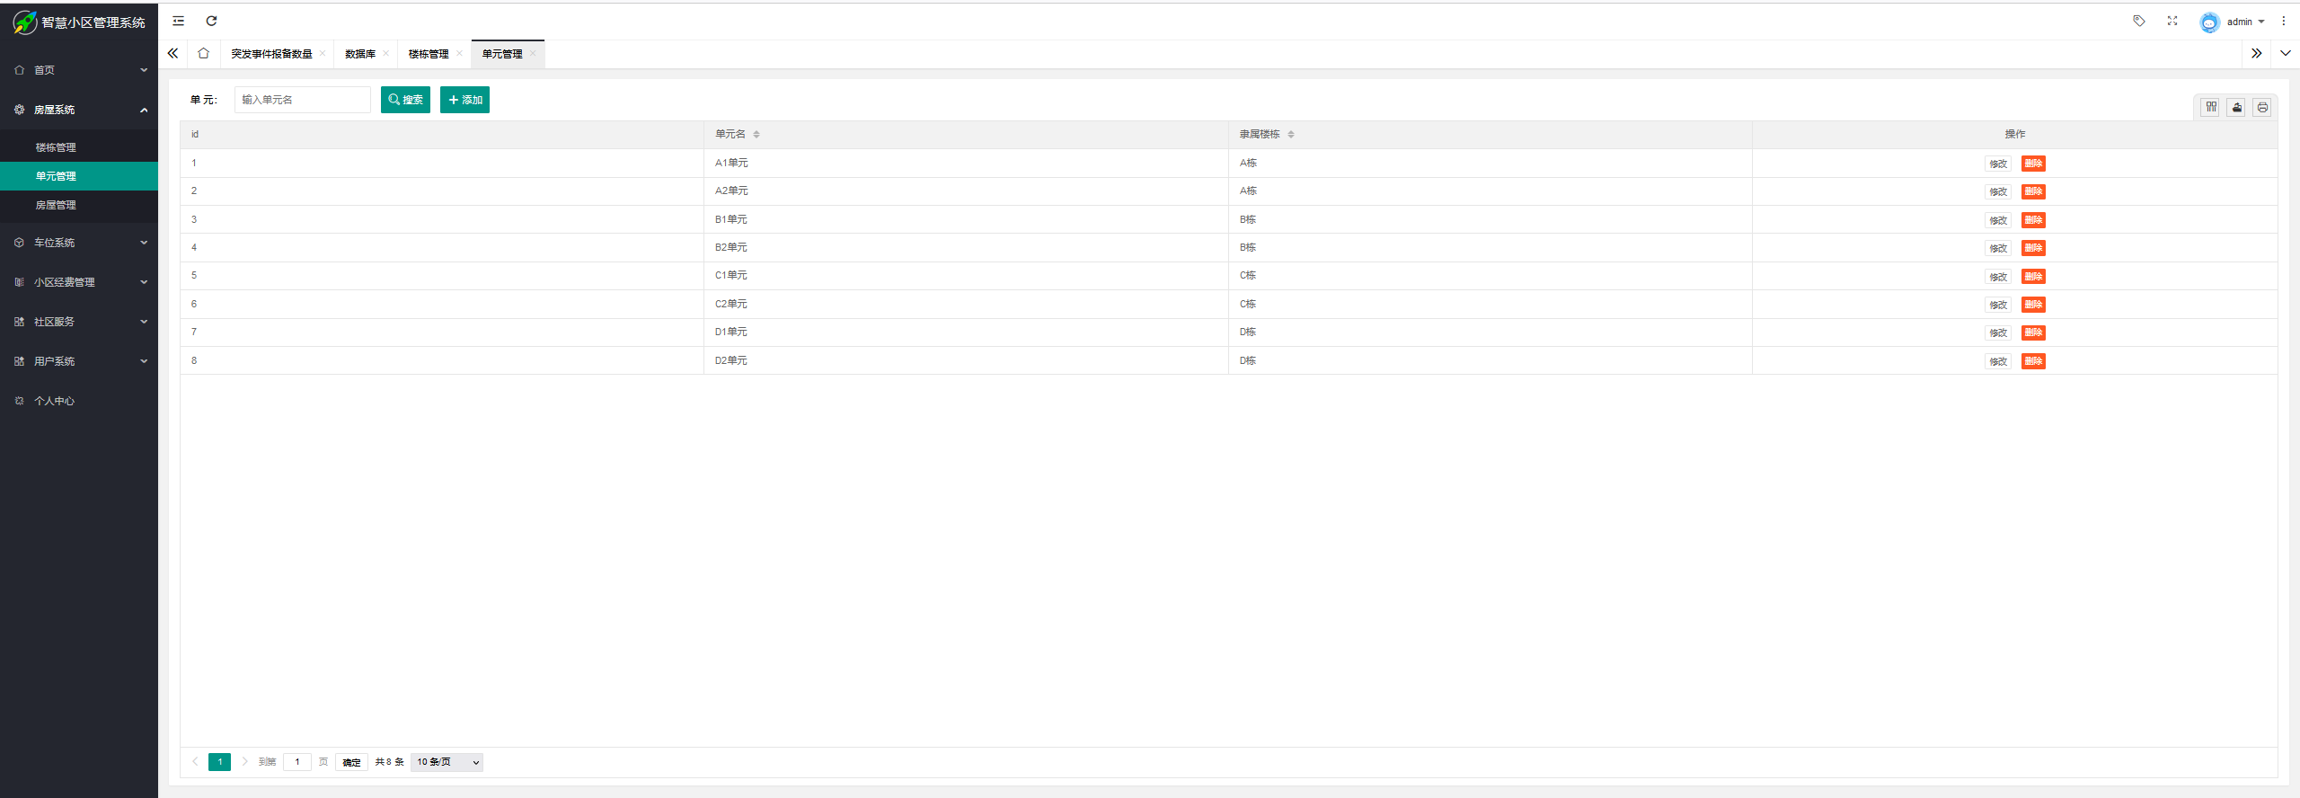Open 楼栋管理 in the sidebar
The height and width of the screenshot is (798, 2300).
pyautogui.click(x=79, y=147)
